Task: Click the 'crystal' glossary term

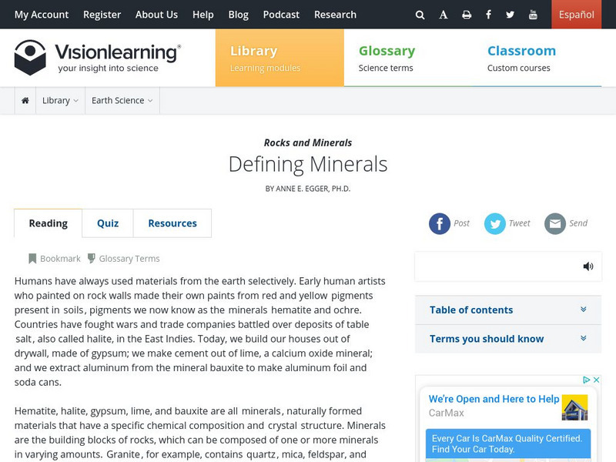Action: pyautogui.click(x=283, y=426)
